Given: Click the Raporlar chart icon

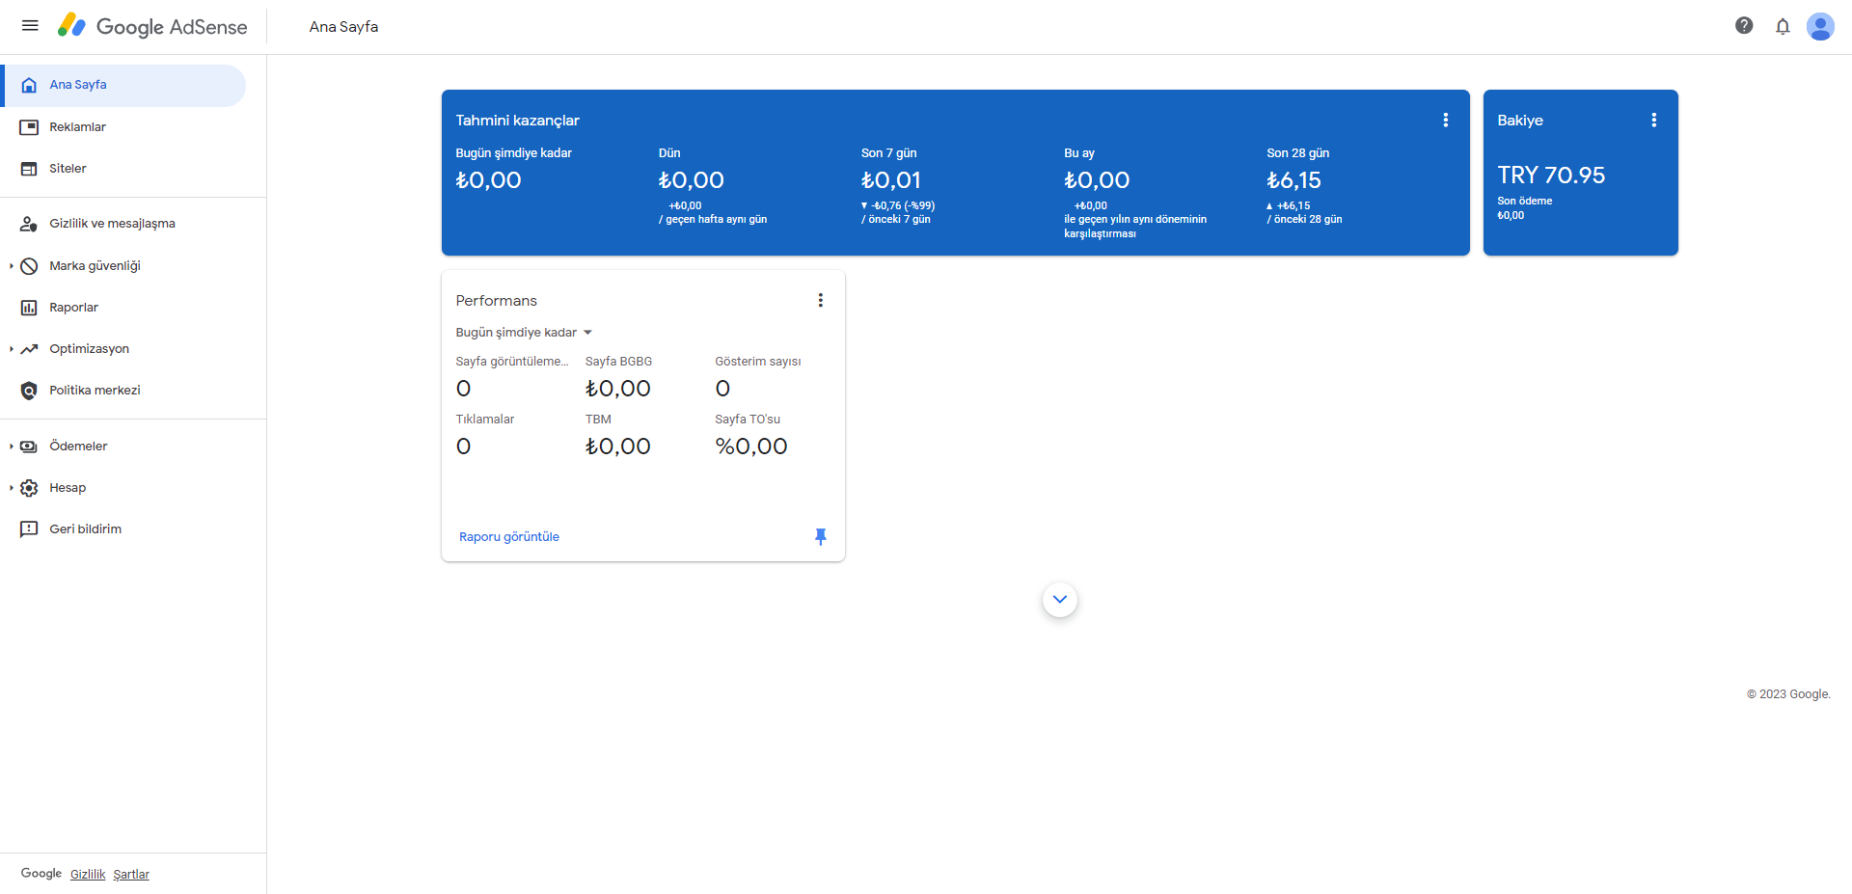Looking at the screenshot, I should coord(29,308).
